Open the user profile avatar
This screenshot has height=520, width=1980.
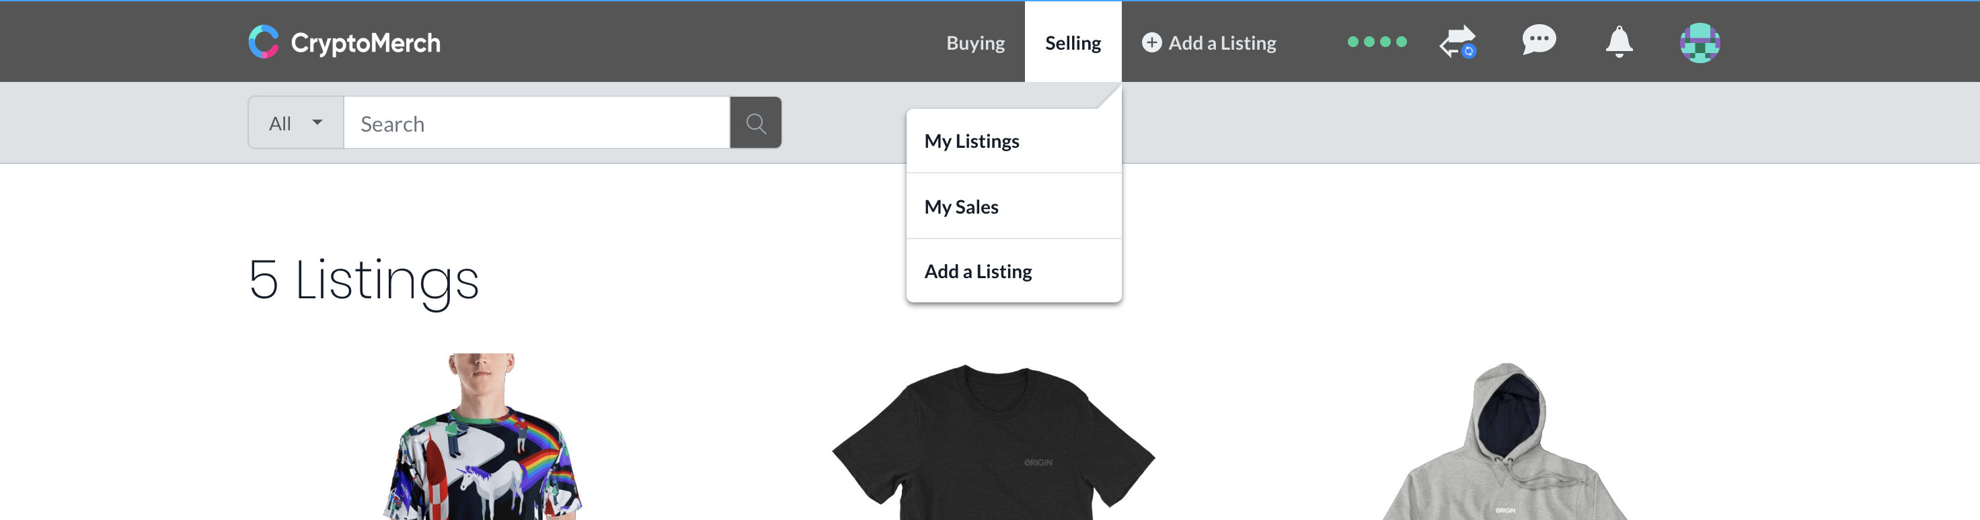point(1700,42)
